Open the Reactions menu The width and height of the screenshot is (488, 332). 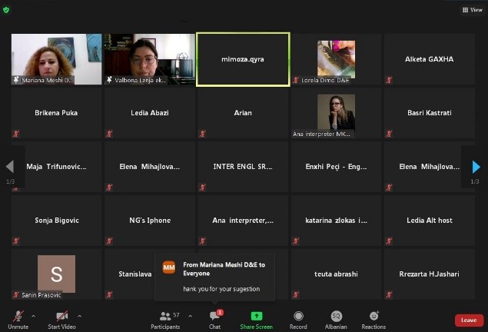point(373,316)
